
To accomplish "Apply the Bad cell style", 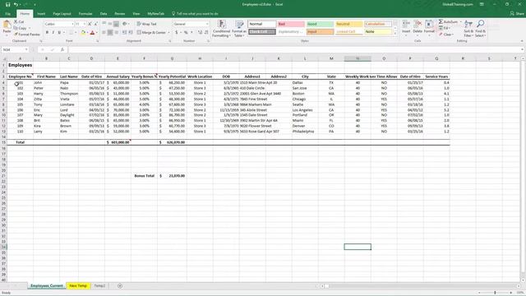I will (291, 24).
